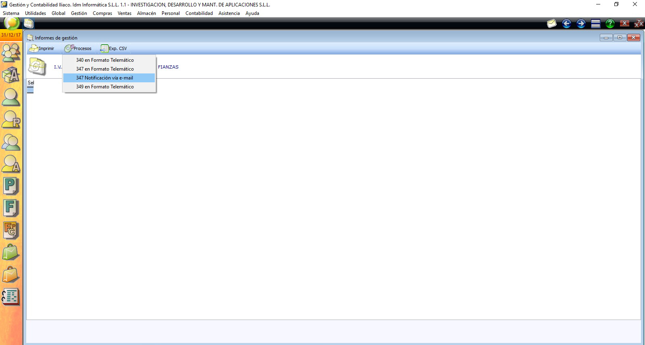Click the tile windows horizontally icon
The image size is (645, 345).
coord(596,24)
